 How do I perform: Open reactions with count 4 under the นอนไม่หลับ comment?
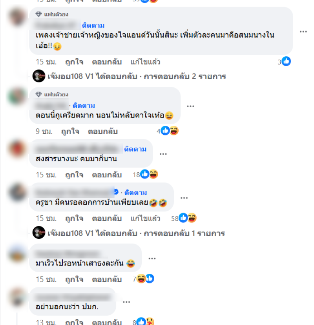point(168,131)
